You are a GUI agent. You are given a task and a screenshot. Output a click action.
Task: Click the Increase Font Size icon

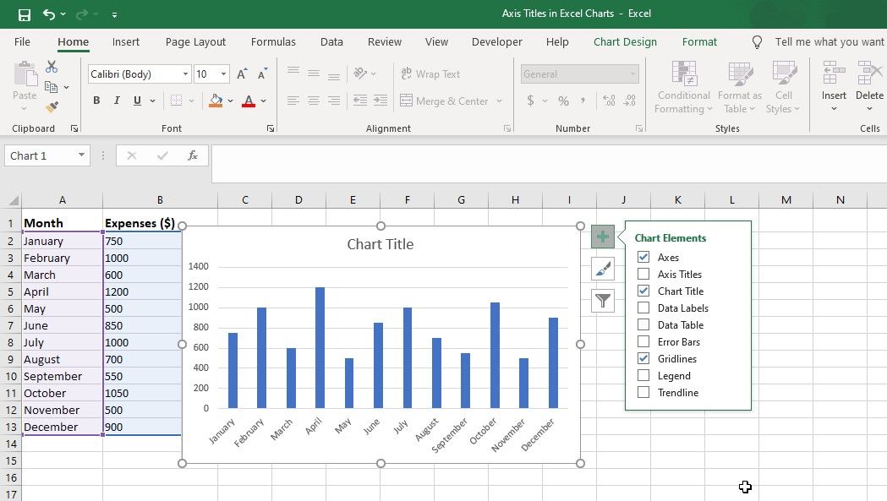(243, 74)
